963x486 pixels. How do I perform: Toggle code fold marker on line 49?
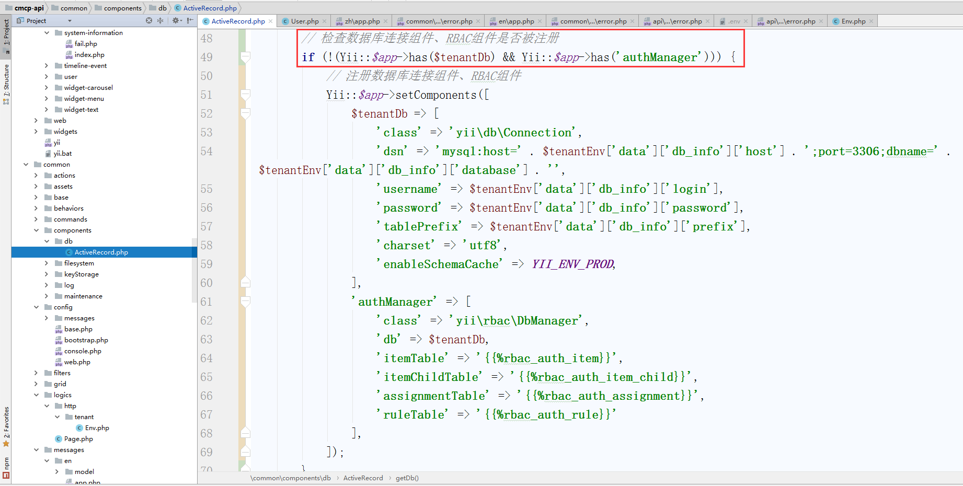(245, 57)
